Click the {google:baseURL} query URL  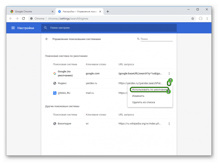(x=140, y=73)
